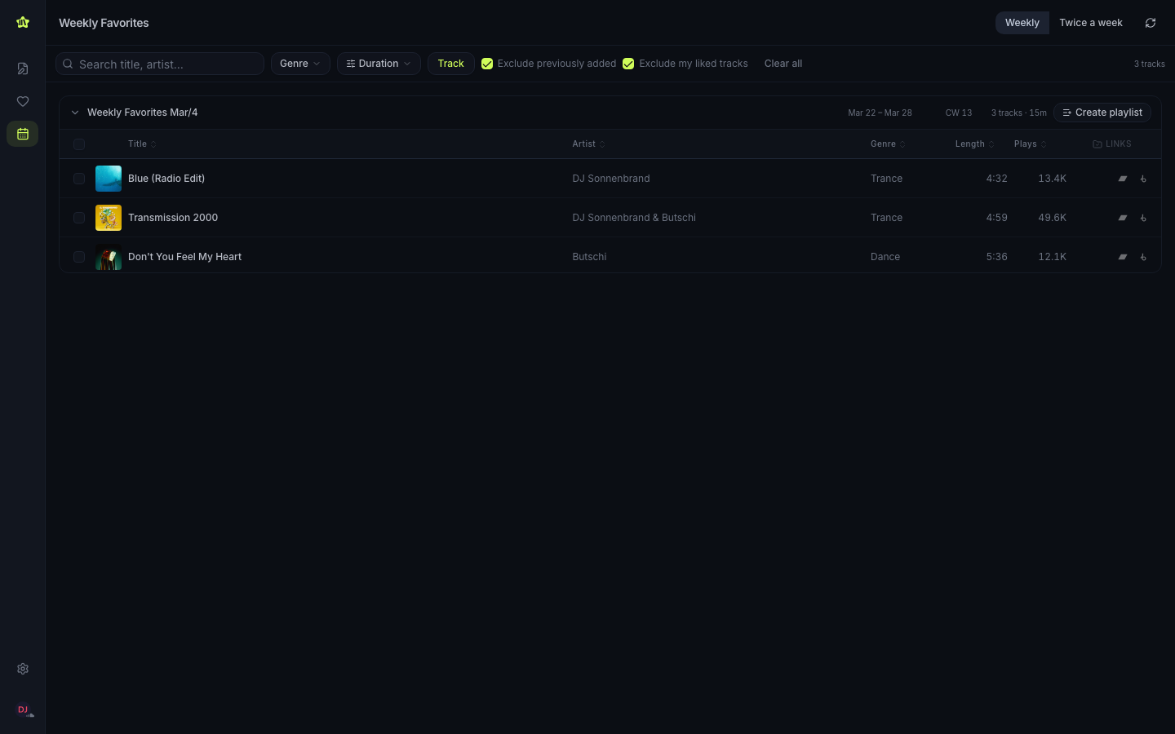Open liked tracks via the heart icon
Screen dimensions: 1175x734
tap(23, 101)
